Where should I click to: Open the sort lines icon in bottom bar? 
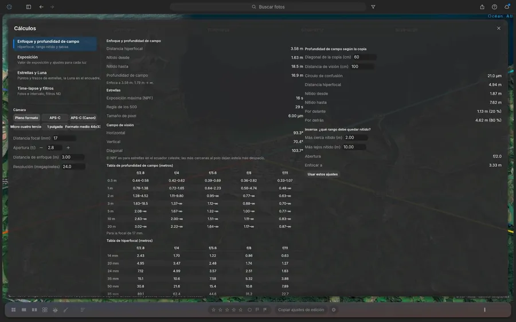83,310
